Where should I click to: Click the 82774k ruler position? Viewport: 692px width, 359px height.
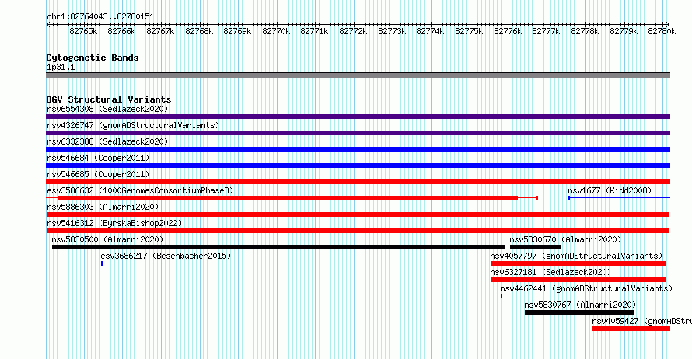pyautogui.click(x=429, y=31)
